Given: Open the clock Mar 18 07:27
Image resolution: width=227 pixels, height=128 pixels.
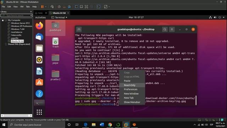Looking at the screenshot, I should [x=136, y=17].
